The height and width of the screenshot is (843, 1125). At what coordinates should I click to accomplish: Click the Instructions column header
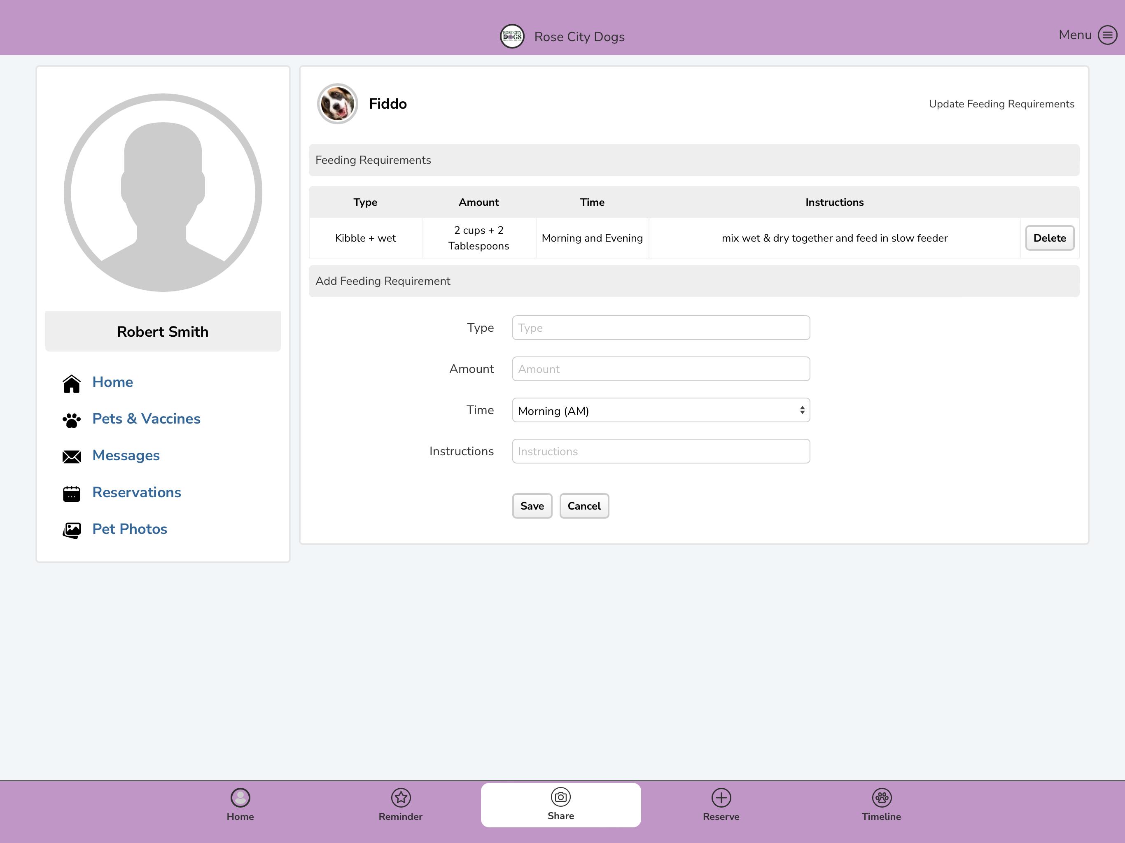click(835, 203)
